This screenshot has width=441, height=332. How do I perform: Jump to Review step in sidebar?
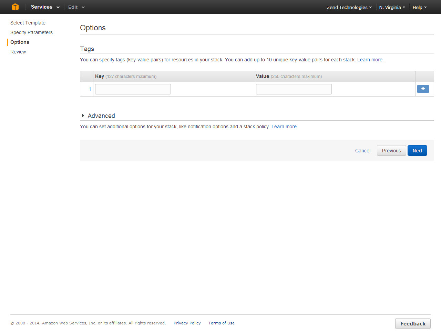coord(18,52)
